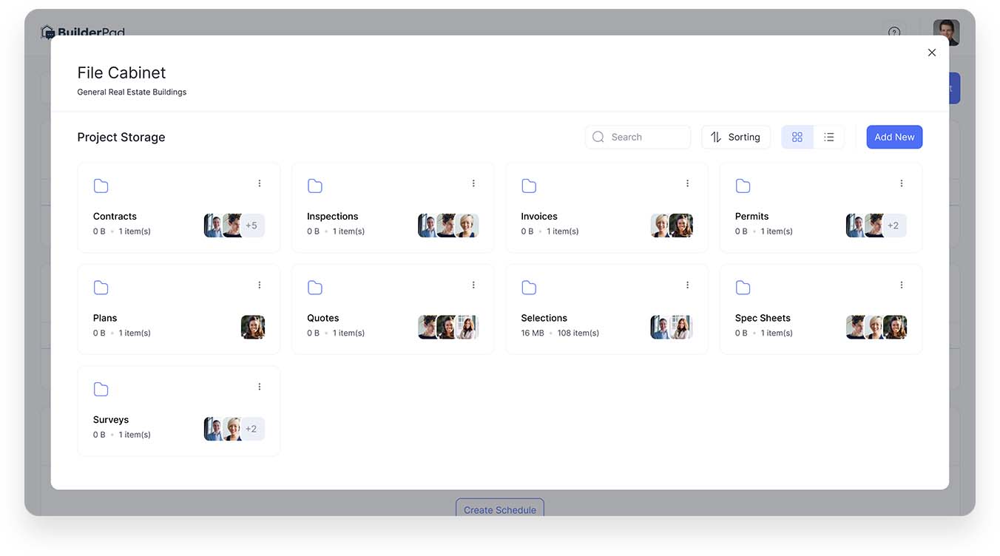Switch to list view
The image size is (1000, 556).
coord(828,137)
